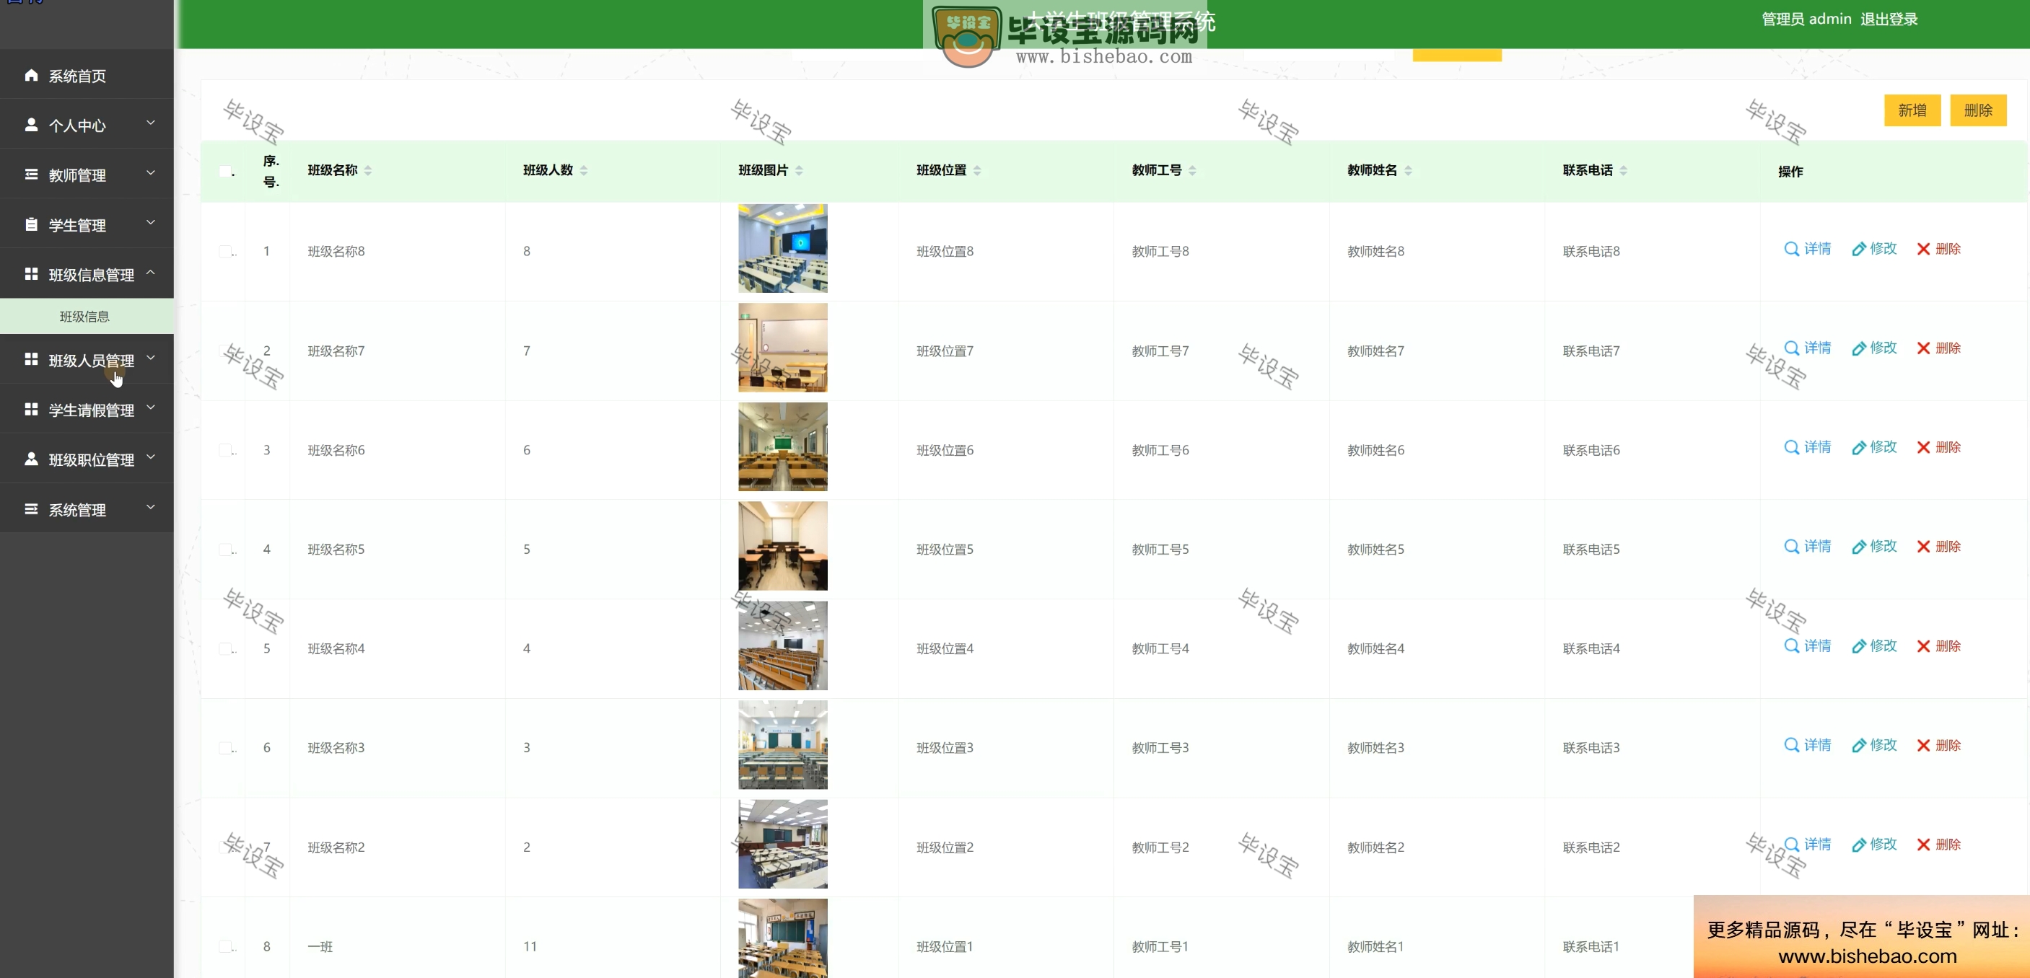The image size is (2030, 978).
Task: Select 班级人员管理 menu label
Action: (92, 360)
